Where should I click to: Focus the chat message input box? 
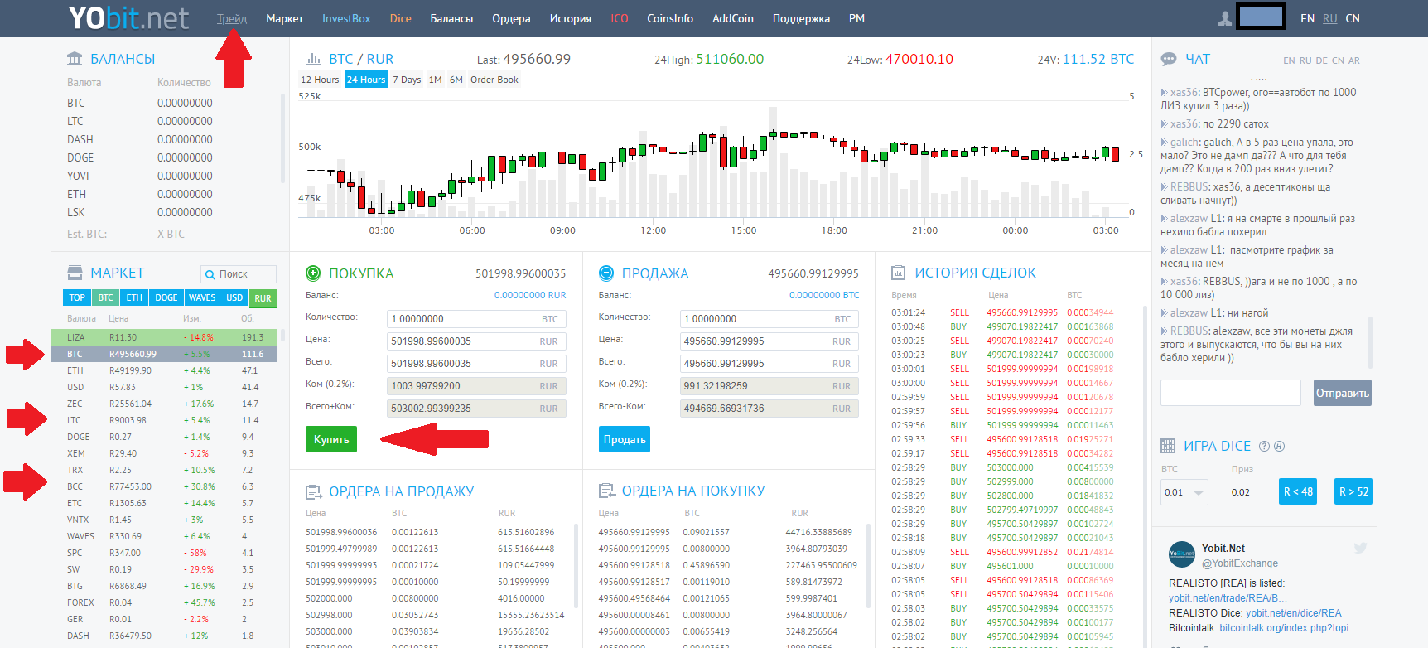pyautogui.click(x=1231, y=393)
